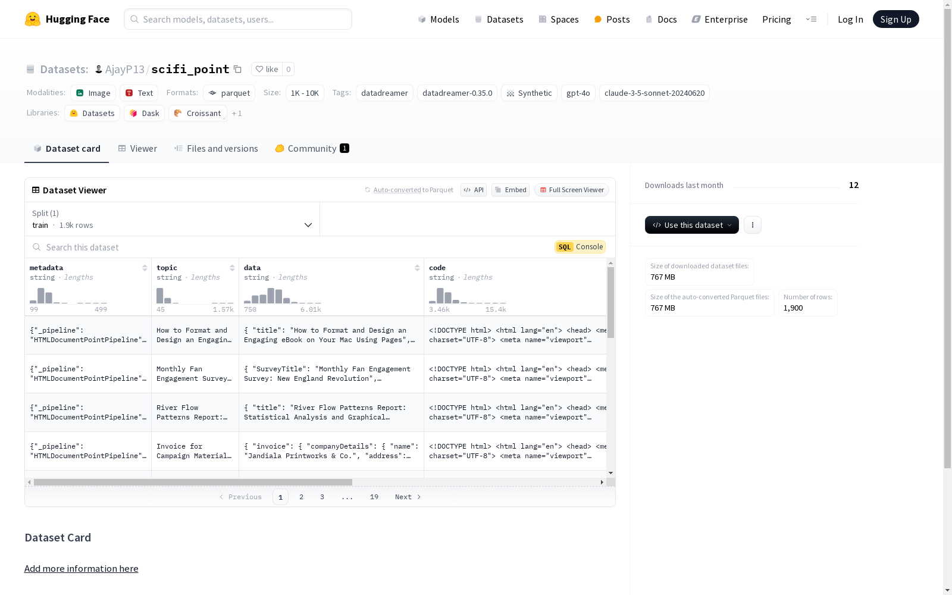Go to page 2 of viewer

click(302, 497)
